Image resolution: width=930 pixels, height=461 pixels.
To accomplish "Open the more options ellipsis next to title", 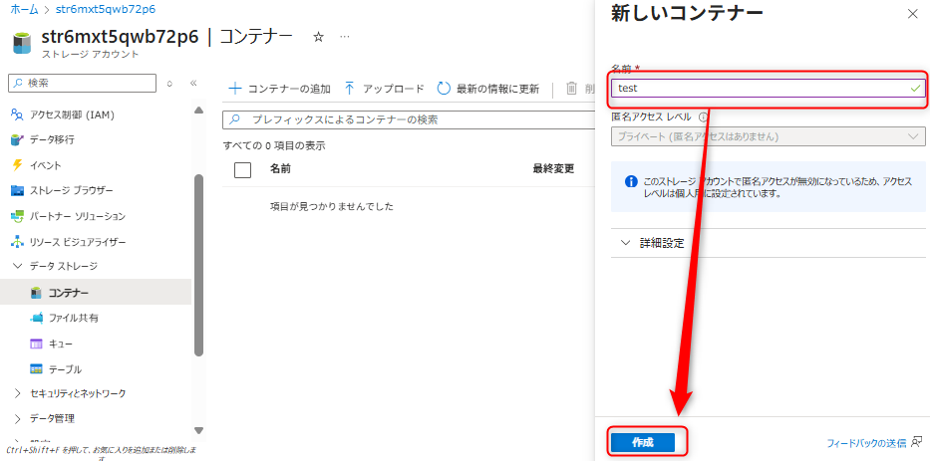I will (x=345, y=37).
